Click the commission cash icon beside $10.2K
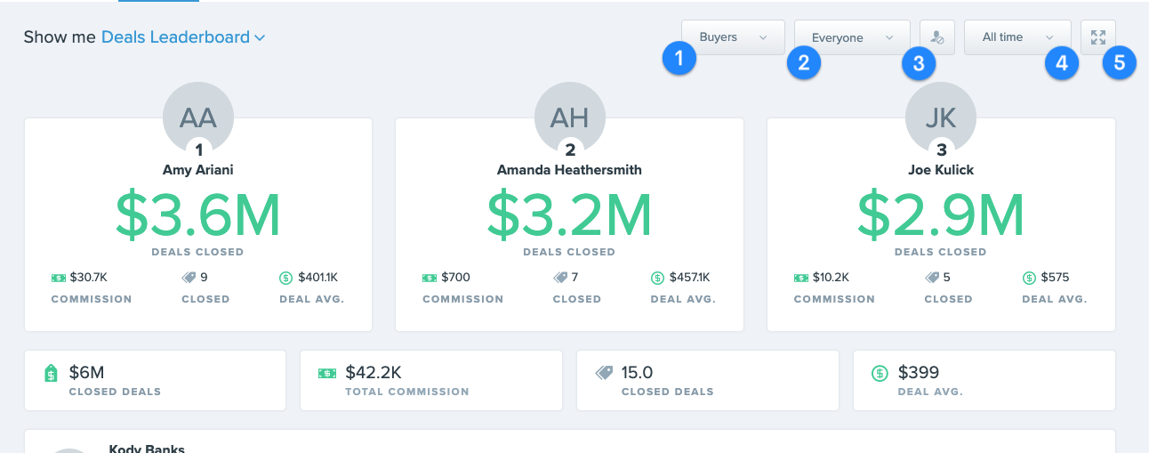The height and width of the screenshot is (453, 1149). 801,278
